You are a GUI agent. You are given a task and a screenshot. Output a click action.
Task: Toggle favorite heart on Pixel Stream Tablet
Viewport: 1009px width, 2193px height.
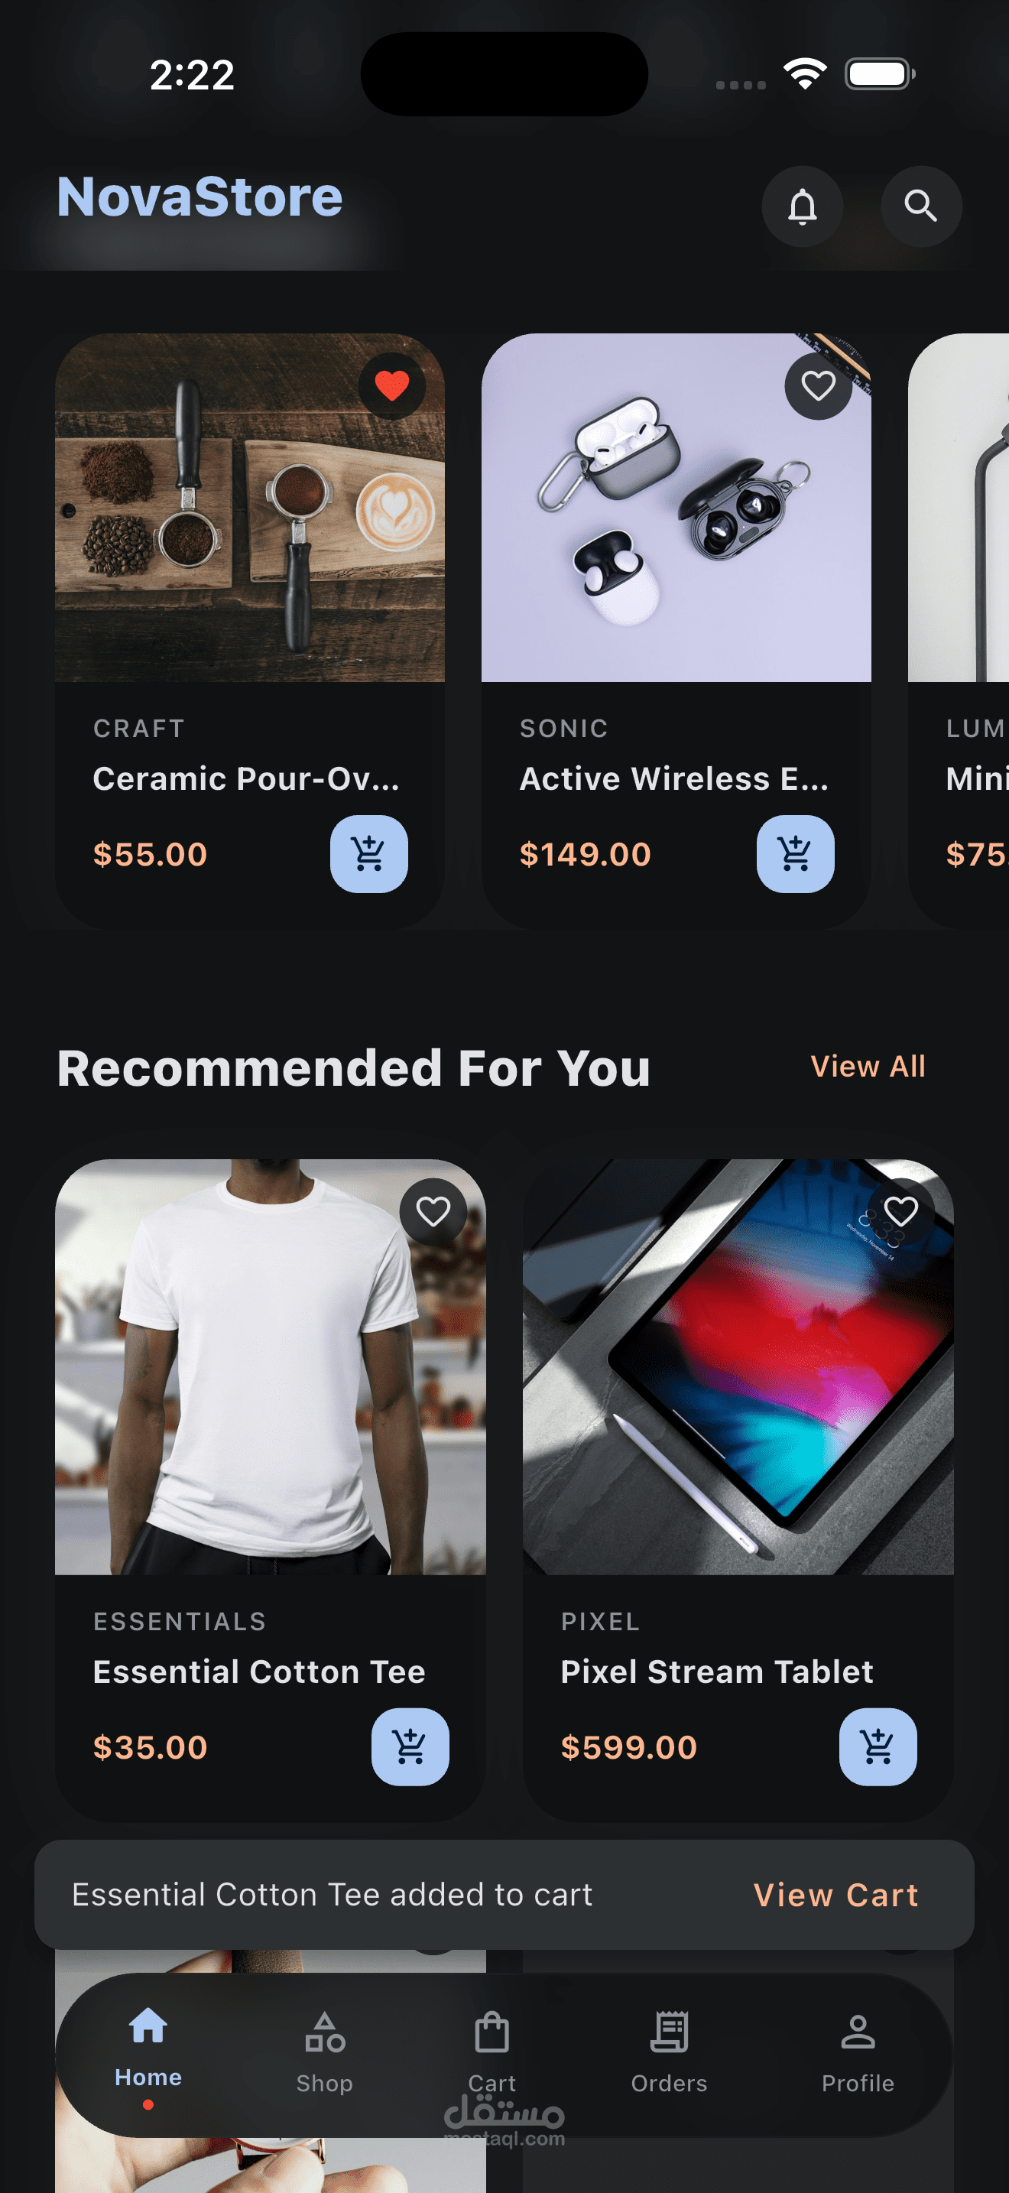[x=900, y=1211]
